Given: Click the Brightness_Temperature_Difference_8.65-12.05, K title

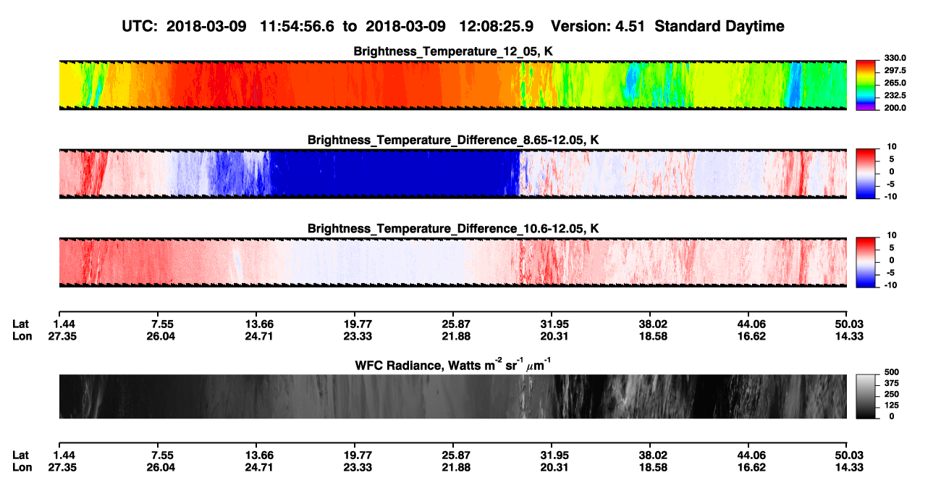Looking at the screenshot, I should point(453,140).
